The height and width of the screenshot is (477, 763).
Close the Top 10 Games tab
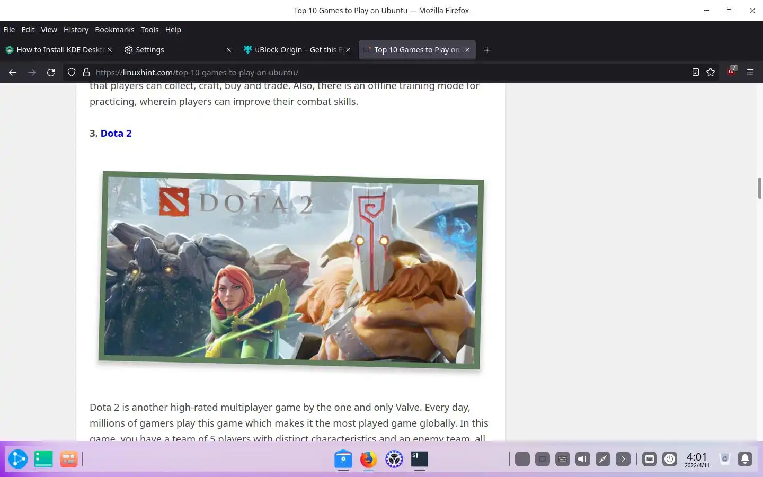tap(467, 50)
